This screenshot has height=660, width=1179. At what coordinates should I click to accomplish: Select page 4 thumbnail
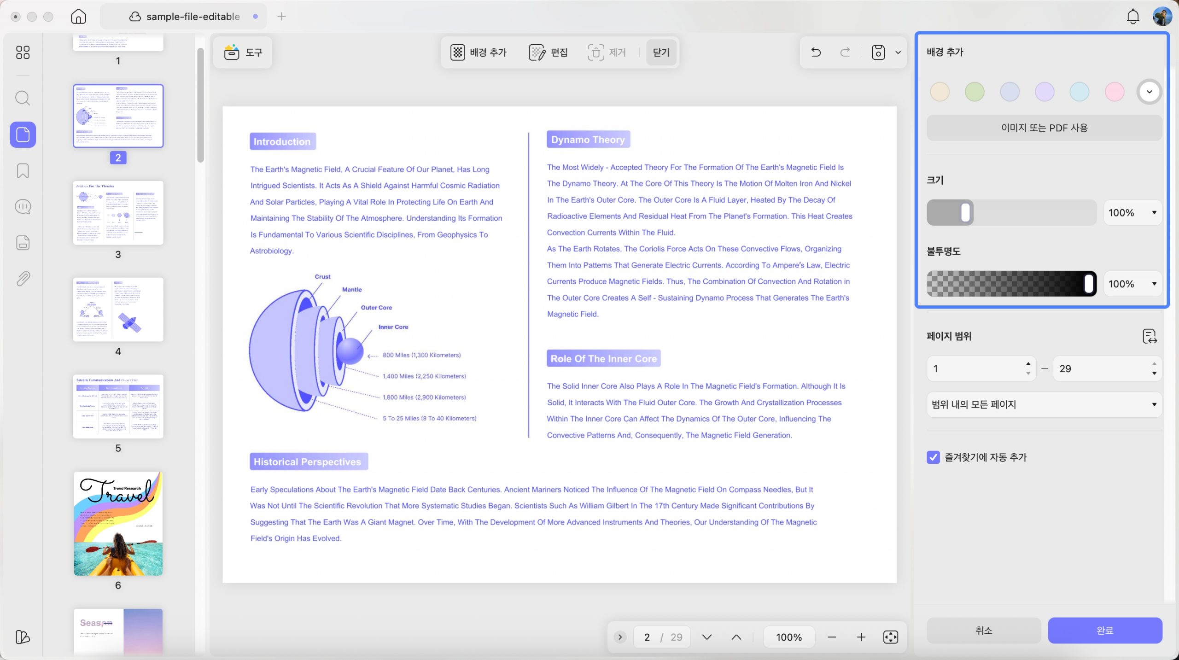point(118,310)
